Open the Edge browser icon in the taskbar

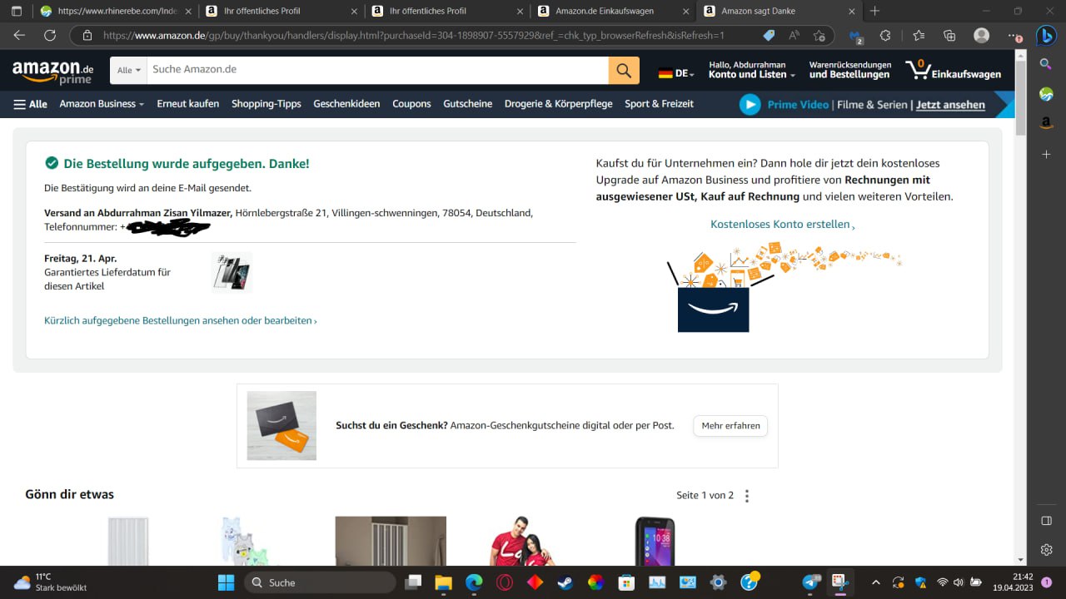click(474, 582)
